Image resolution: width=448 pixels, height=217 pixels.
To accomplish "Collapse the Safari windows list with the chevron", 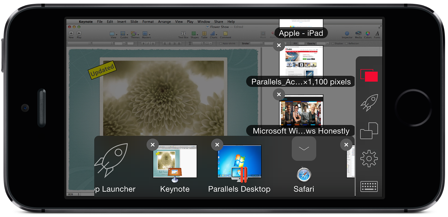I will pos(304,148).
